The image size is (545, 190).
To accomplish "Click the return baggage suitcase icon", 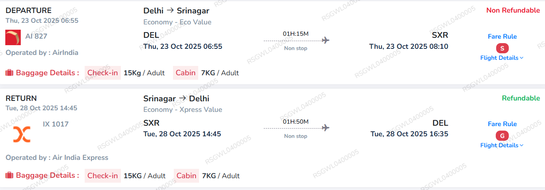I will 9,175.
